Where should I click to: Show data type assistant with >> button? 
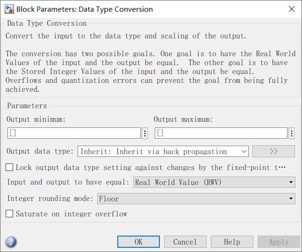click(x=273, y=151)
